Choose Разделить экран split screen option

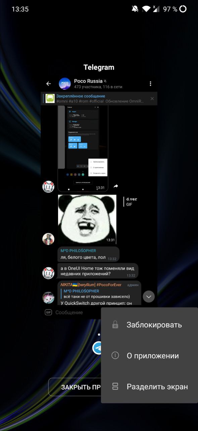pyautogui.click(x=150, y=387)
